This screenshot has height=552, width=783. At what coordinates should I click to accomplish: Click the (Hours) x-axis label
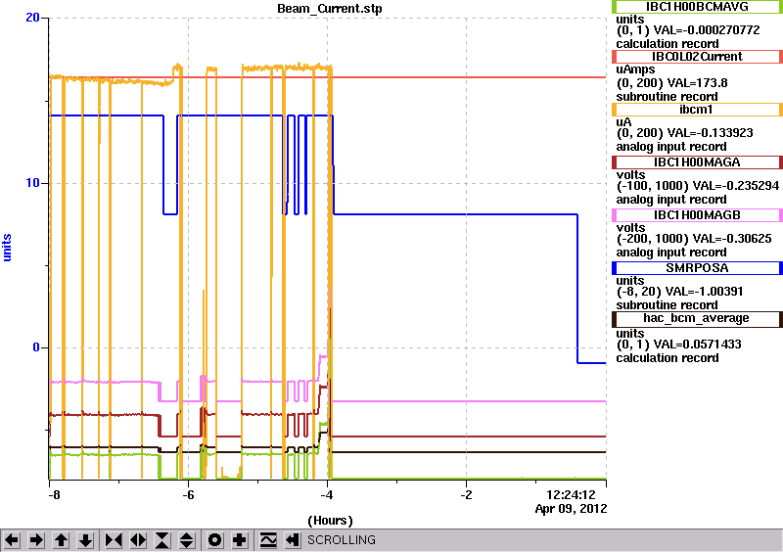330,521
